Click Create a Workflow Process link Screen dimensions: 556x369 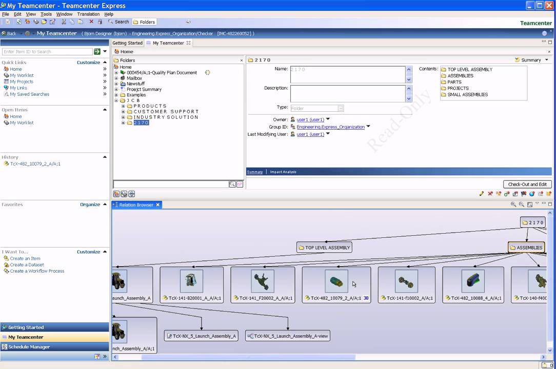click(x=37, y=271)
